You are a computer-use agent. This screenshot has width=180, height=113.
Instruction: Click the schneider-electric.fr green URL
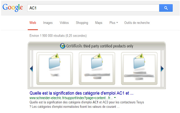[x=71, y=98]
